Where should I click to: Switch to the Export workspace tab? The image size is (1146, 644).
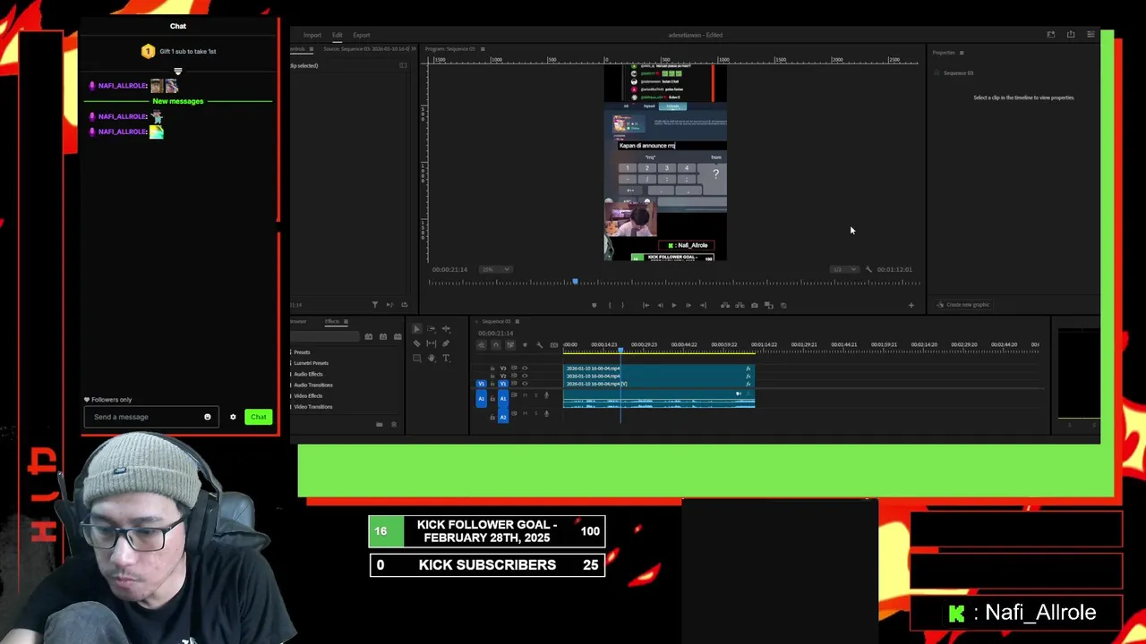[x=362, y=35]
